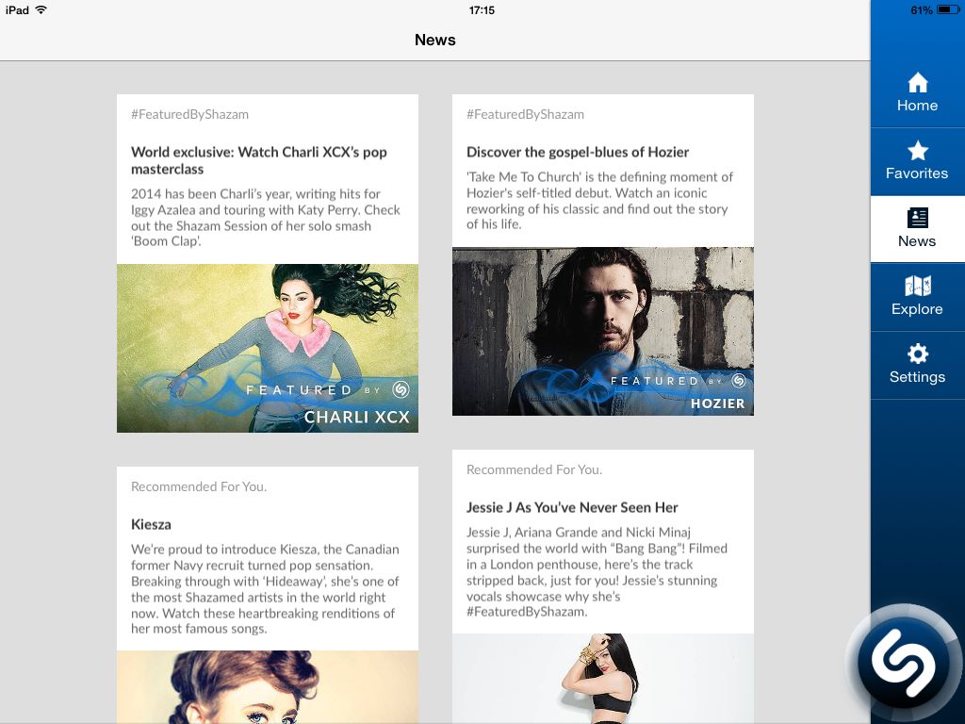Tap the battery indicator icon
This screenshot has width=965, height=724.
click(x=948, y=9)
